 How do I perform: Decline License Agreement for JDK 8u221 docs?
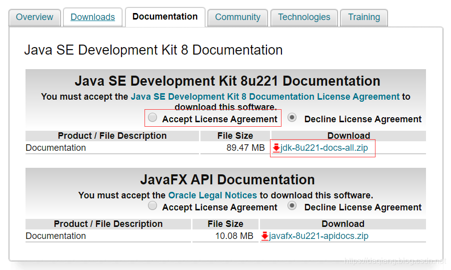[292, 117]
